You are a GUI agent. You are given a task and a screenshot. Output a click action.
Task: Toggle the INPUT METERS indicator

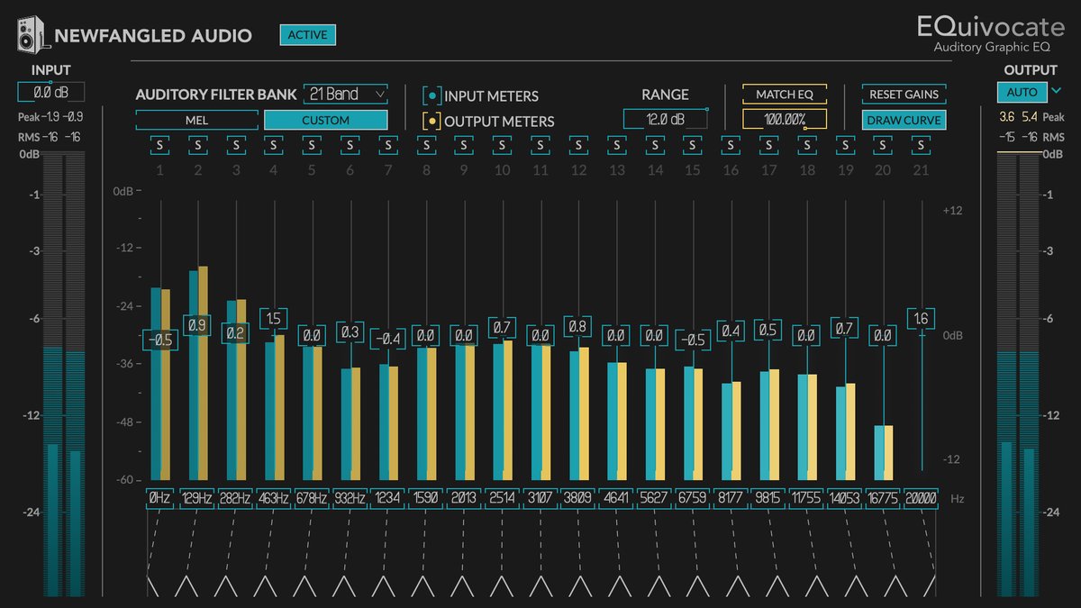point(433,95)
